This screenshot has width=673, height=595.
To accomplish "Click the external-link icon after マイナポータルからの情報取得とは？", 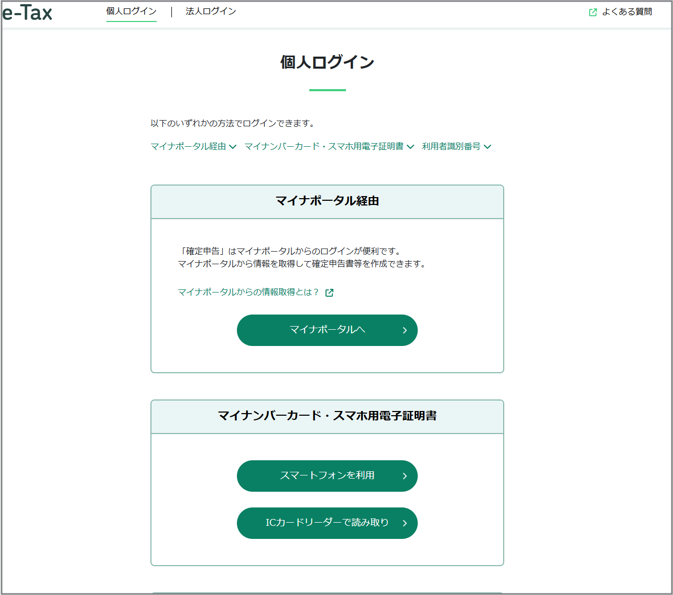I will click(x=329, y=293).
